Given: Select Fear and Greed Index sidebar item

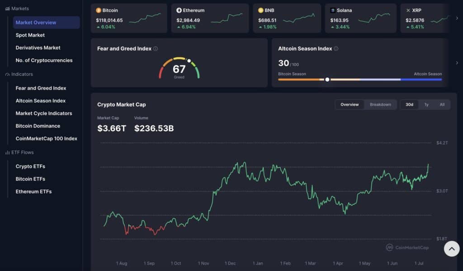Looking at the screenshot, I should [x=41, y=88].
